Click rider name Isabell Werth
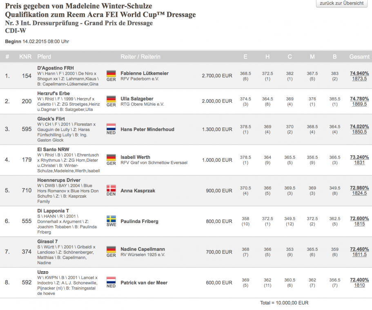Viewport: 372px width, 310px height. 136,157
